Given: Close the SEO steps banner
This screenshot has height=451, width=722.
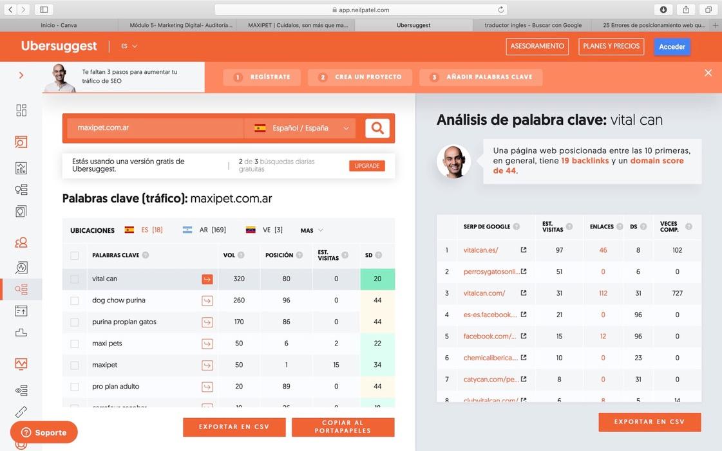Looking at the screenshot, I should point(708,73).
